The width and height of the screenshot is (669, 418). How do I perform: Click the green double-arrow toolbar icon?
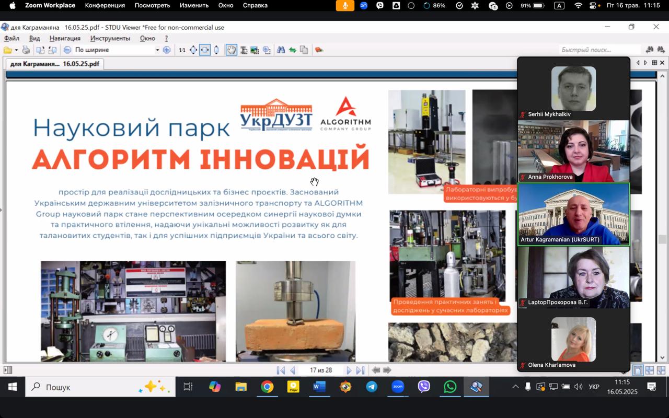coord(293,50)
